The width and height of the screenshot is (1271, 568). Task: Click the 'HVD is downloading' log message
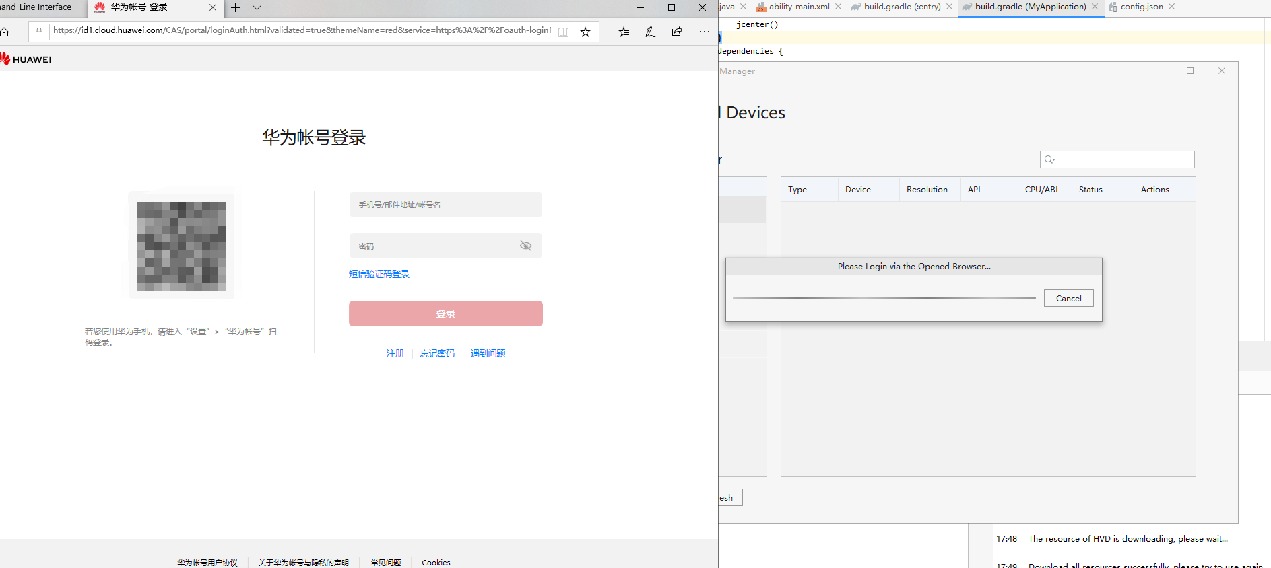1128,539
